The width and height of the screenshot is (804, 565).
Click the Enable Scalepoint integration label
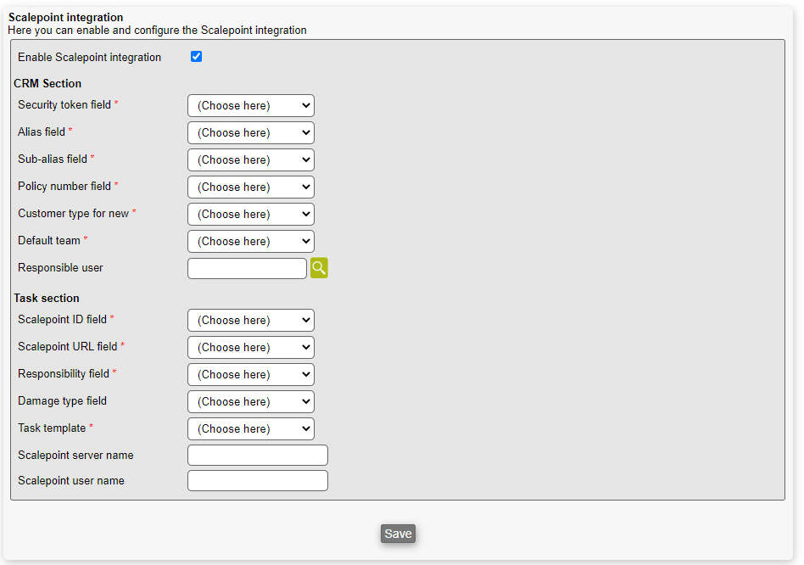[89, 58]
